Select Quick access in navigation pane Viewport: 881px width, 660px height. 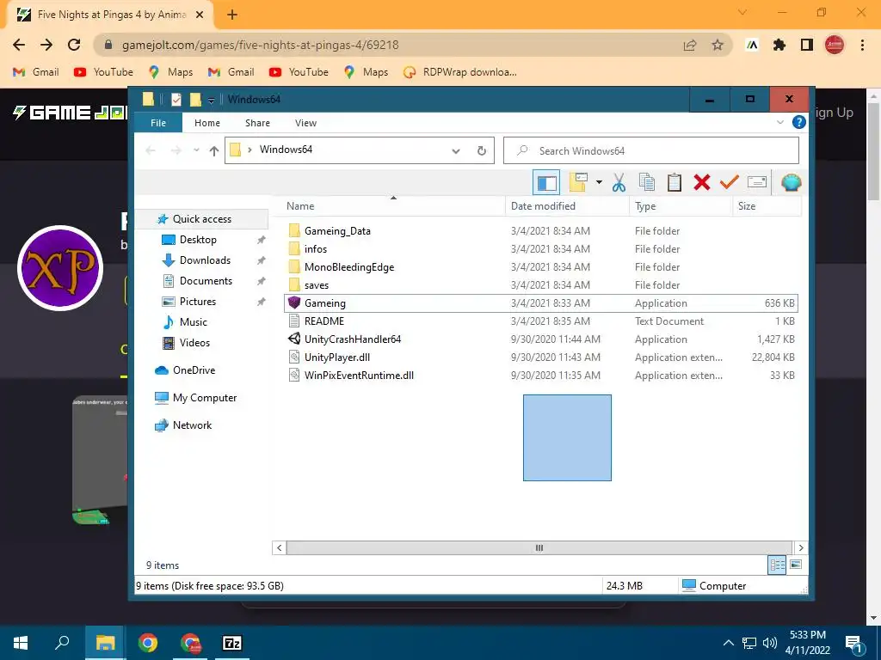click(x=201, y=219)
